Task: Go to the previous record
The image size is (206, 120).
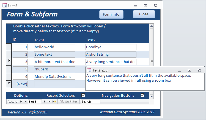Action: 26,102
